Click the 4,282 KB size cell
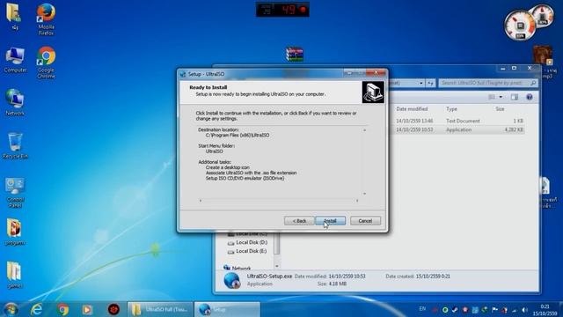 514,129
